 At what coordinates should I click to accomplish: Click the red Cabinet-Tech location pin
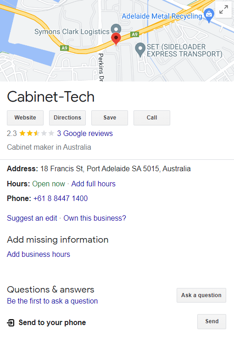coord(116,39)
